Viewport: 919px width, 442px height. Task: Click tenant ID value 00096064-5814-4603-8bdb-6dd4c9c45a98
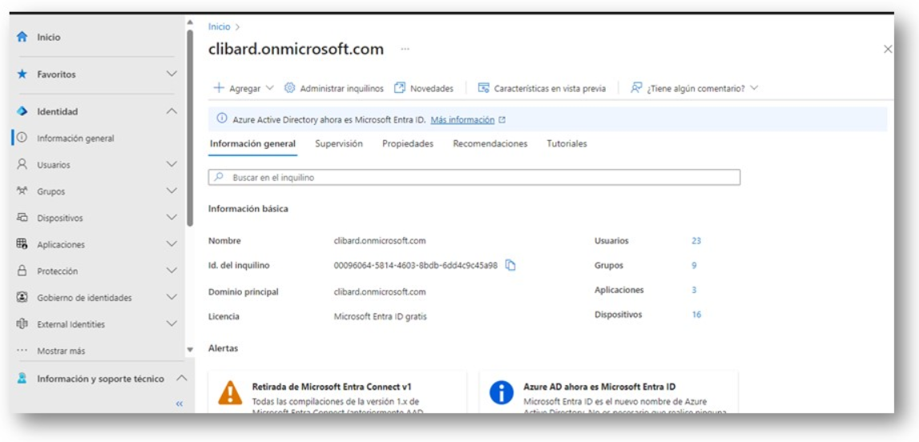pyautogui.click(x=416, y=265)
